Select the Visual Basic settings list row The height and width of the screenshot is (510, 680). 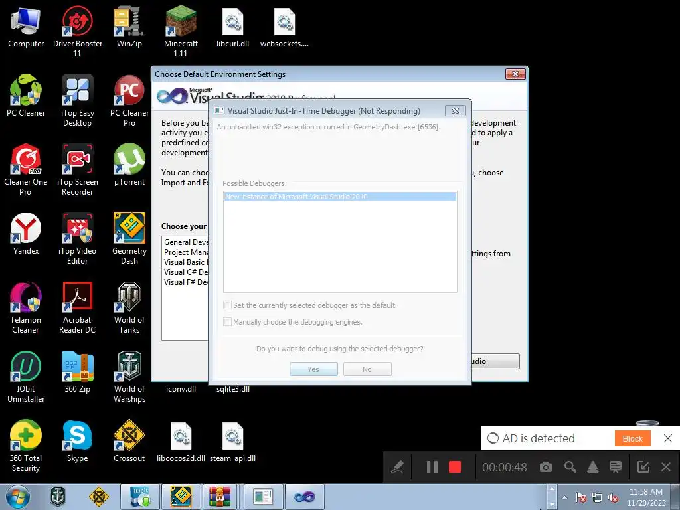pos(186,262)
